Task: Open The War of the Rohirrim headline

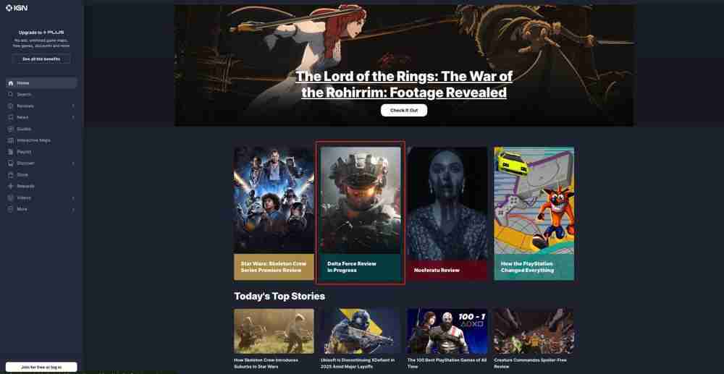Action: coord(404,84)
